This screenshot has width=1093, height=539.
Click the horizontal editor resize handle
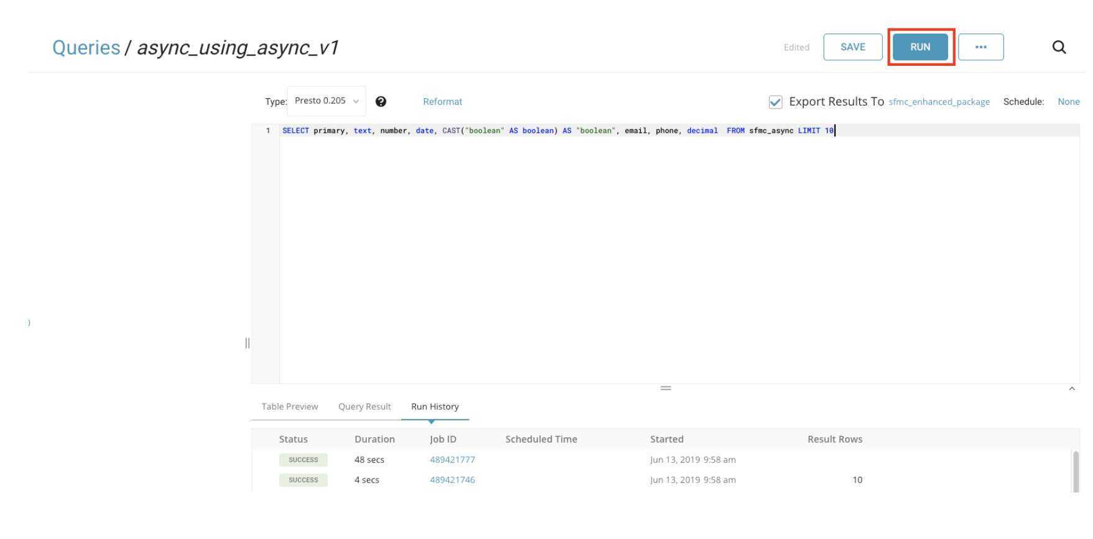665,388
